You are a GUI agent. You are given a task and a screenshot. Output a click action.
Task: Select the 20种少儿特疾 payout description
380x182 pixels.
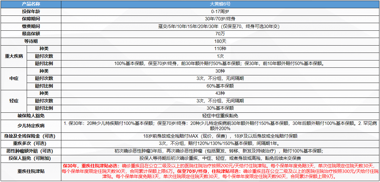(x=220, y=126)
